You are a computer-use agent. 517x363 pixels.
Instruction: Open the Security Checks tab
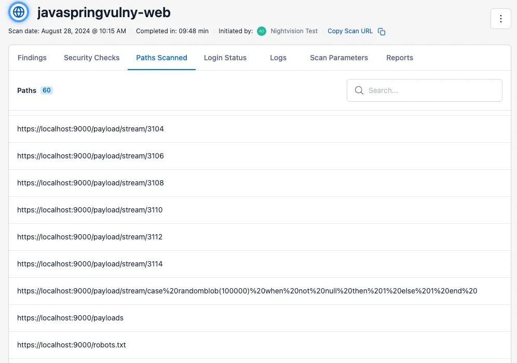(x=92, y=58)
